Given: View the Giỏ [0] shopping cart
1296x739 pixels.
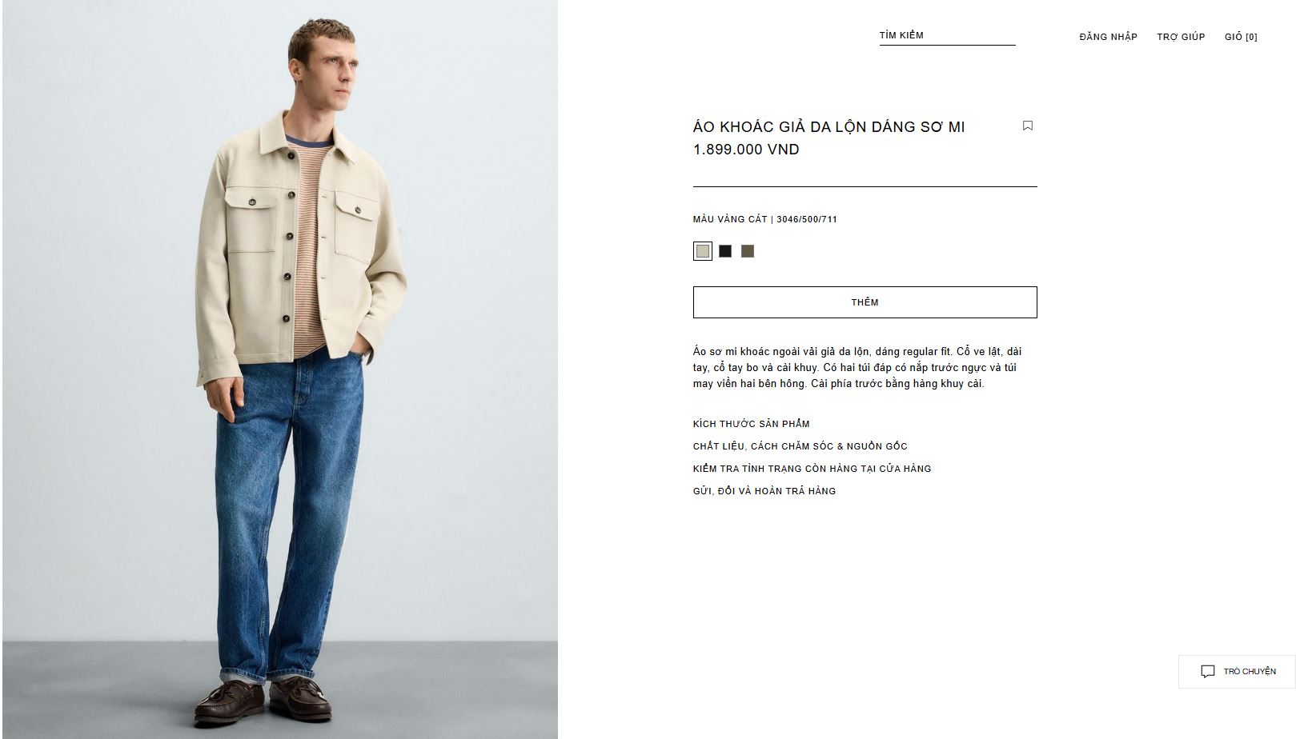Looking at the screenshot, I should point(1241,37).
